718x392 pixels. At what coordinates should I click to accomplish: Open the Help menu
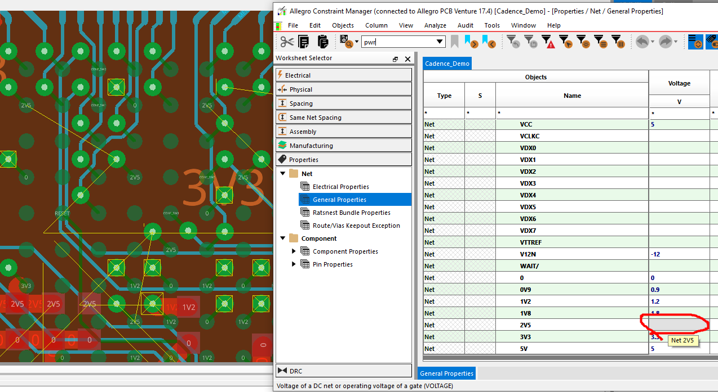(x=554, y=25)
